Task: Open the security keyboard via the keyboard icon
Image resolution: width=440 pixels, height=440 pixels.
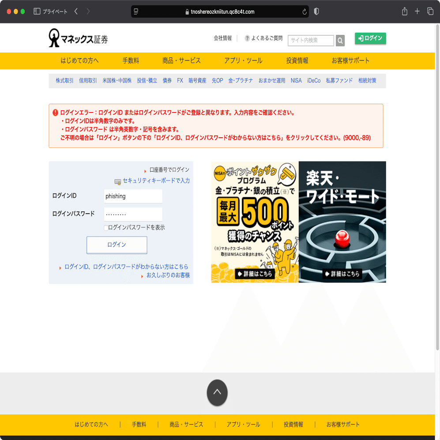Action: click(116, 181)
